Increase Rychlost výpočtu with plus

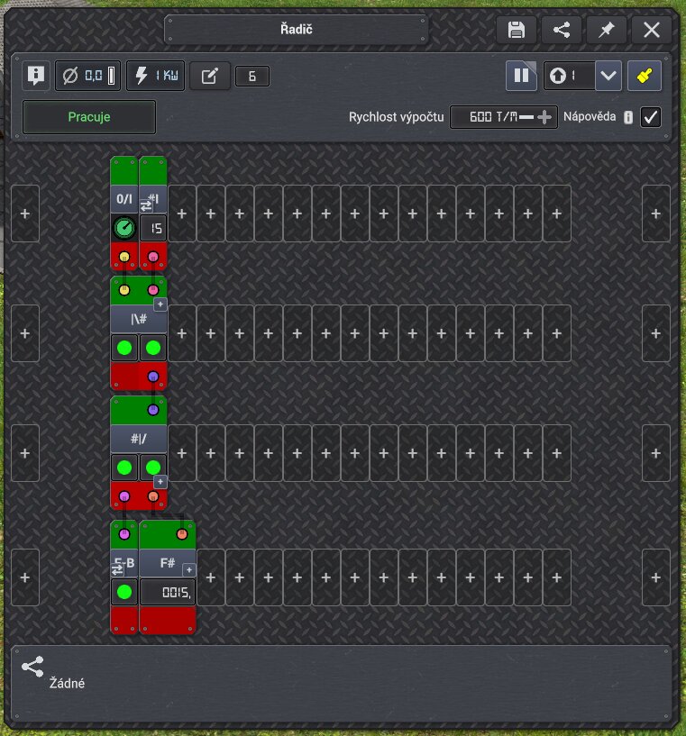click(x=544, y=117)
